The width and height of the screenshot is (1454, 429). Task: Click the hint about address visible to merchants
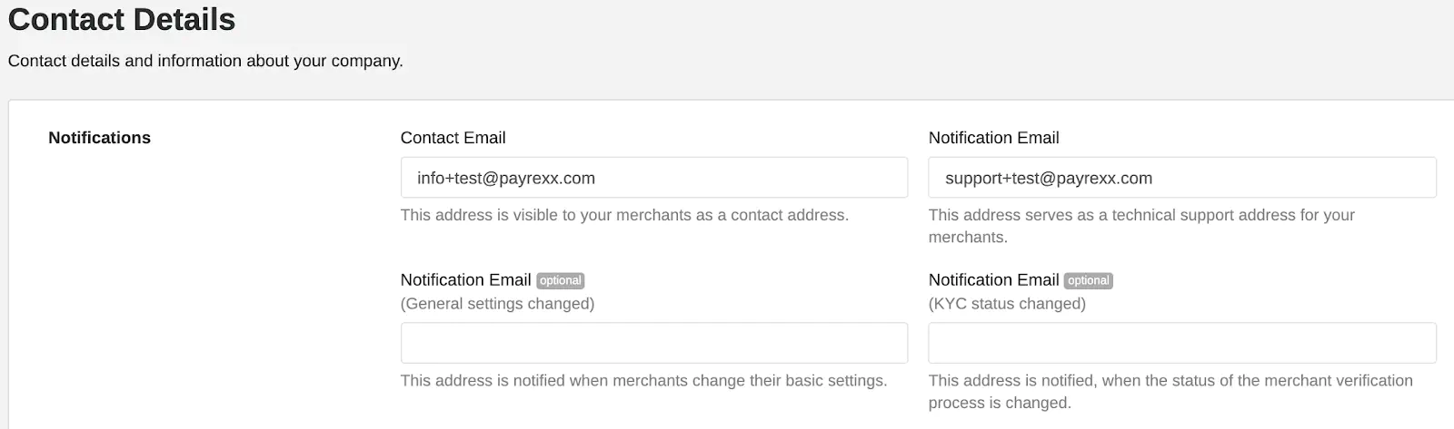point(624,215)
